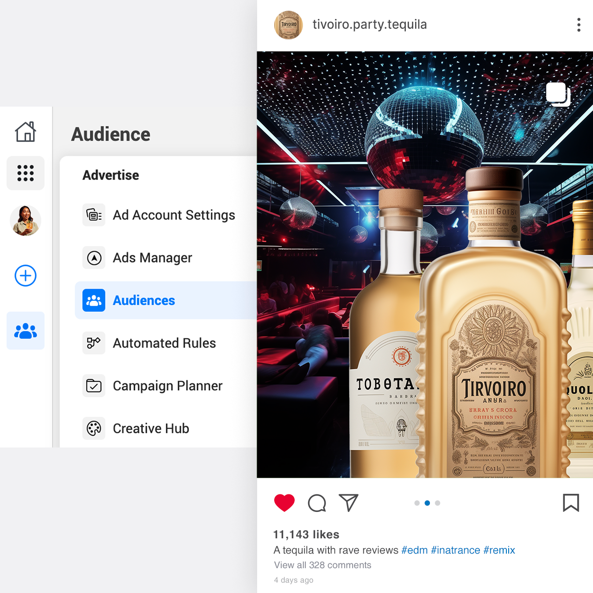Image resolution: width=593 pixels, height=593 pixels.
Task: Toggle the red heart like button
Action: [284, 503]
